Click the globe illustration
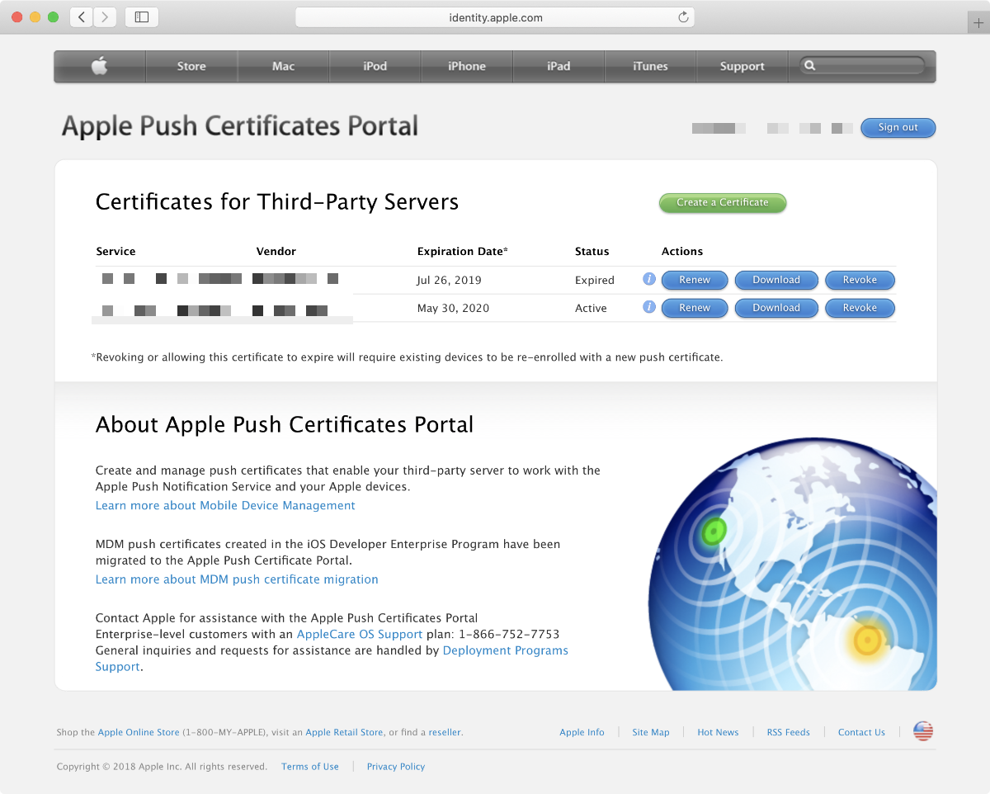 tap(792, 565)
